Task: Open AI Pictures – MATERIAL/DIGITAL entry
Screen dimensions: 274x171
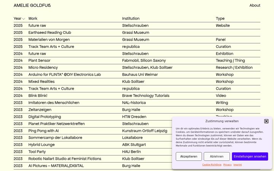Action: point(56,166)
